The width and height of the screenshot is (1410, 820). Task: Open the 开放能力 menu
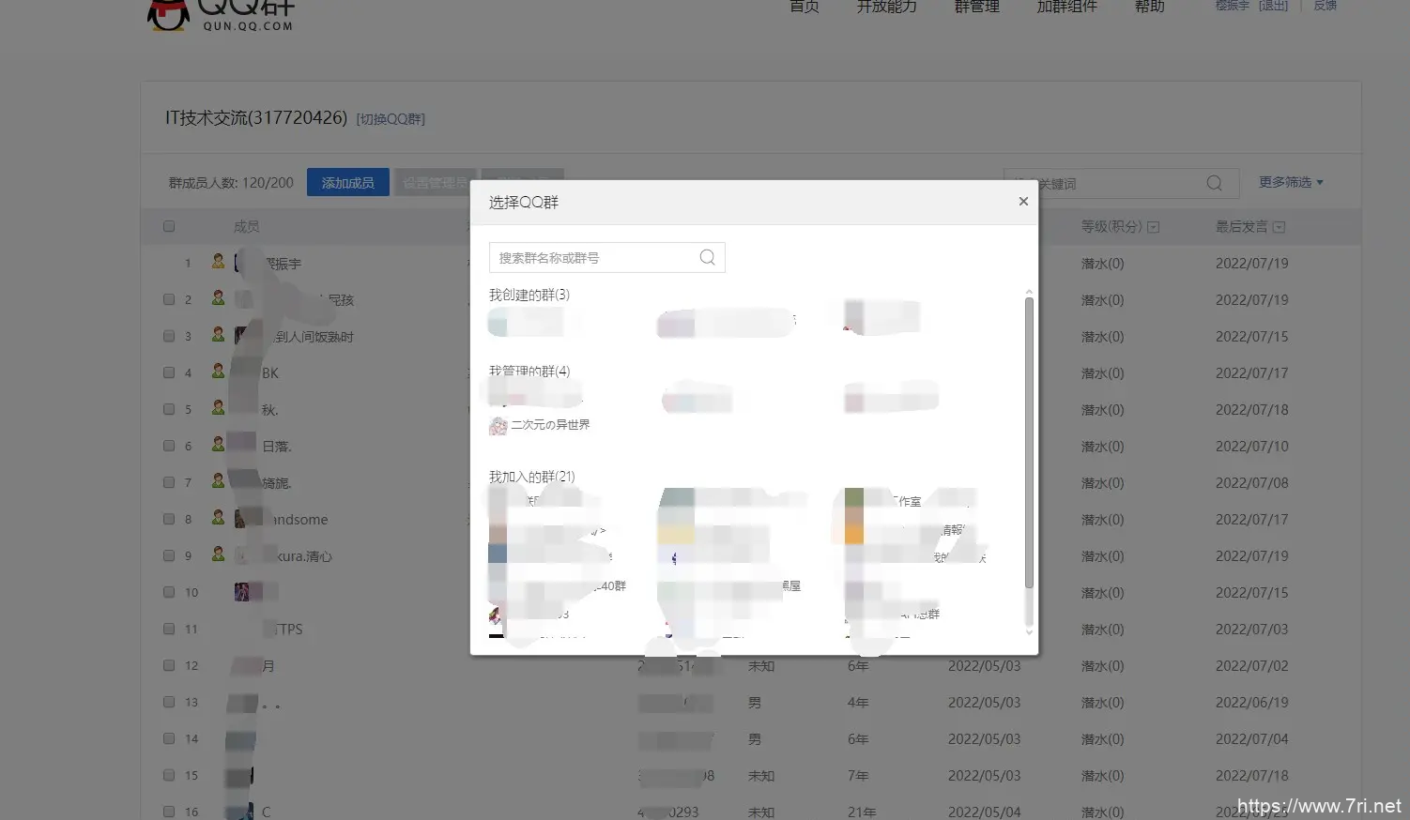click(886, 7)
